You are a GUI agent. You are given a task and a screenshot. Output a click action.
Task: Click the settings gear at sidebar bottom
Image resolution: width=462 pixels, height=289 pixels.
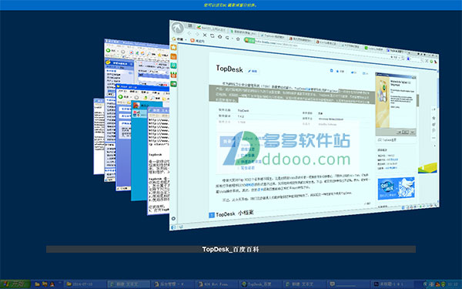[173, 219]
